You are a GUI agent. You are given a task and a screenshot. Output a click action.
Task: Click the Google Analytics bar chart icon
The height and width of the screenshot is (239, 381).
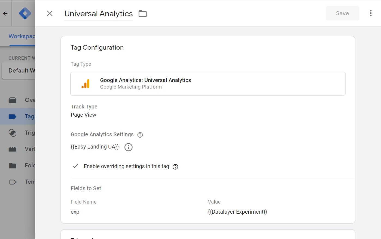[x=86, y=84]
